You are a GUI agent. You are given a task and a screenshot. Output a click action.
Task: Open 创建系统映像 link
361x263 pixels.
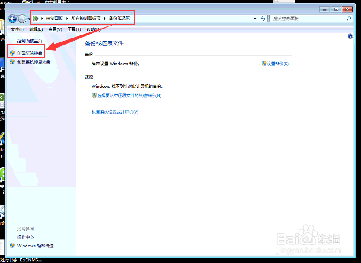[x=30, y=53]
